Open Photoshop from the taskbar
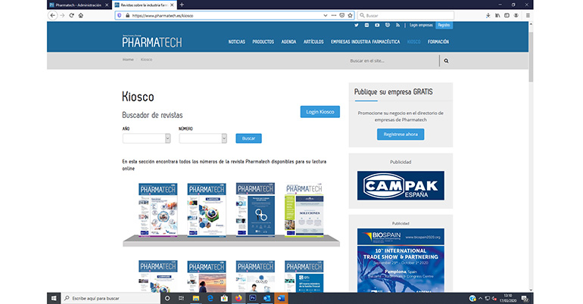The image size is (583, 304). coord(253,298)
